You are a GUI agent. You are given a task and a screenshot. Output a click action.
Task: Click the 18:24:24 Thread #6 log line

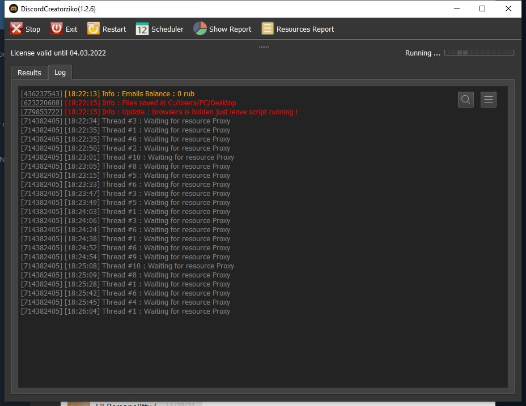click(x=125, y=230)
